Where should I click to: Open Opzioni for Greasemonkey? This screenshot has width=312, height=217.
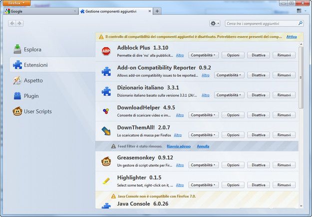[x=233, y=165]
